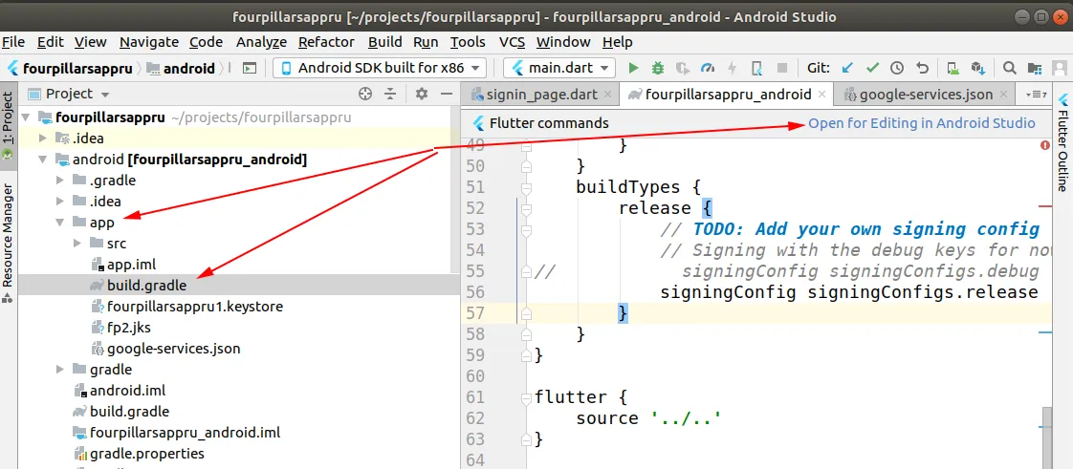Click the editor vertical scrollbar thumb
The width and height of the screenshot is (1073, 469).
1045,437
